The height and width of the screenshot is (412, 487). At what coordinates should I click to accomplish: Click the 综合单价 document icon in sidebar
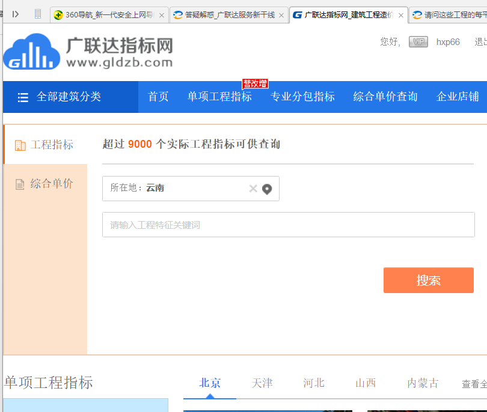pos(20,184)
